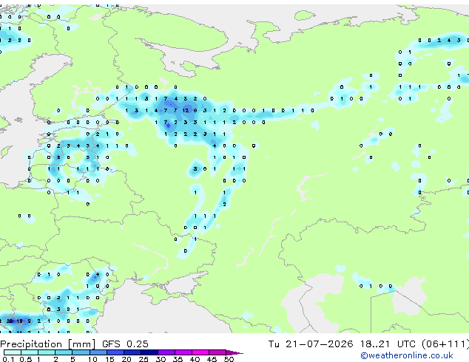
Task: Click the 5–10 mm legend color swatch
Action: [x=81, y=352]
